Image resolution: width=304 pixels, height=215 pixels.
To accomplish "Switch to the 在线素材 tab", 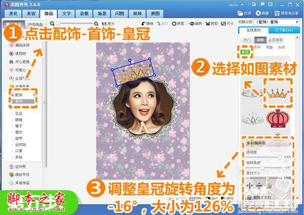I will click(x=253, y=30).
